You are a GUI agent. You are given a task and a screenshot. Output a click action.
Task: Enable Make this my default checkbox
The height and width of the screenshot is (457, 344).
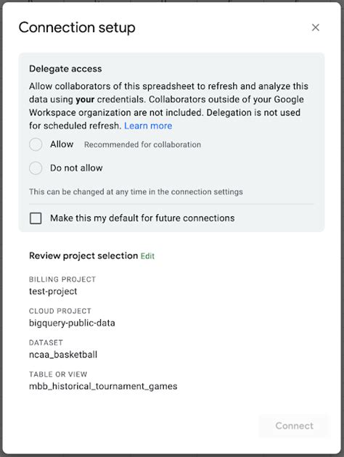tap(36, 218)
